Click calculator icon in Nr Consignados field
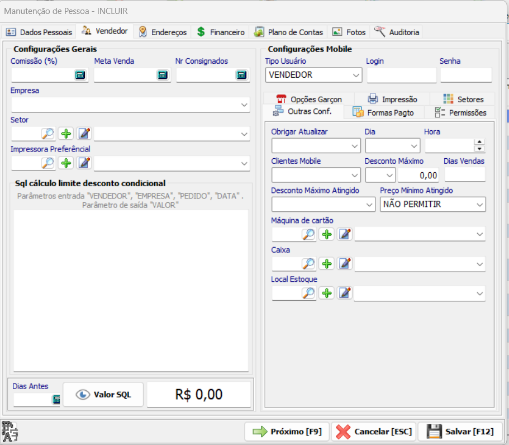 coord(241,75)
